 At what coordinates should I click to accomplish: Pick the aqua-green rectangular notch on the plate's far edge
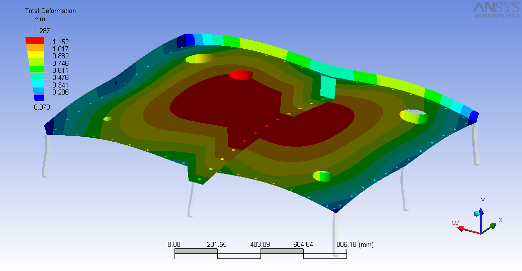pos(328,88)
